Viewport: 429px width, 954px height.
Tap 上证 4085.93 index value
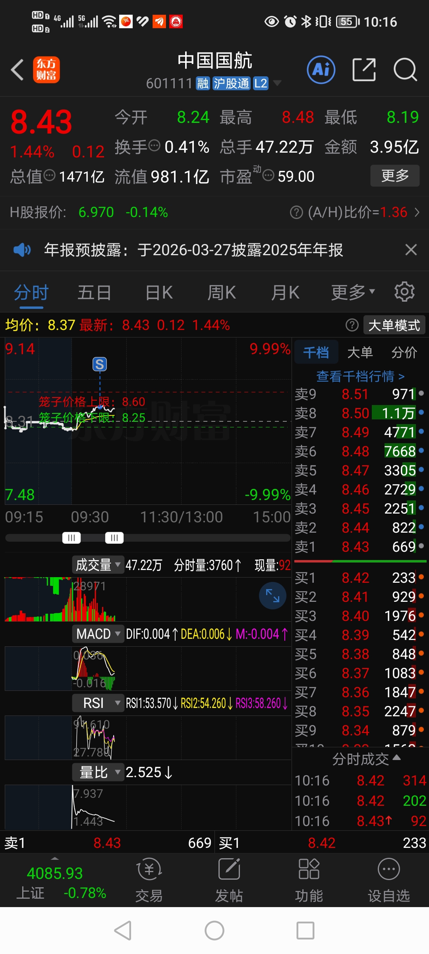point(55,873)
